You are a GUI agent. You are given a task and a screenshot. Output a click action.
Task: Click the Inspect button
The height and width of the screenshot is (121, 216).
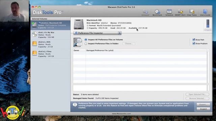(203, 109)
